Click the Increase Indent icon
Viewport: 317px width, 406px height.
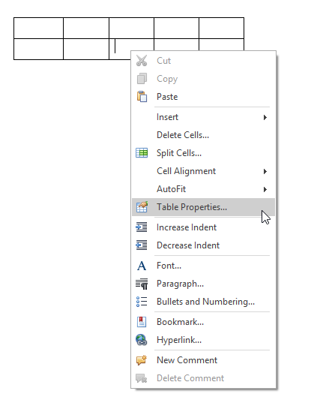pyautogui.click(x=142, y=227)
